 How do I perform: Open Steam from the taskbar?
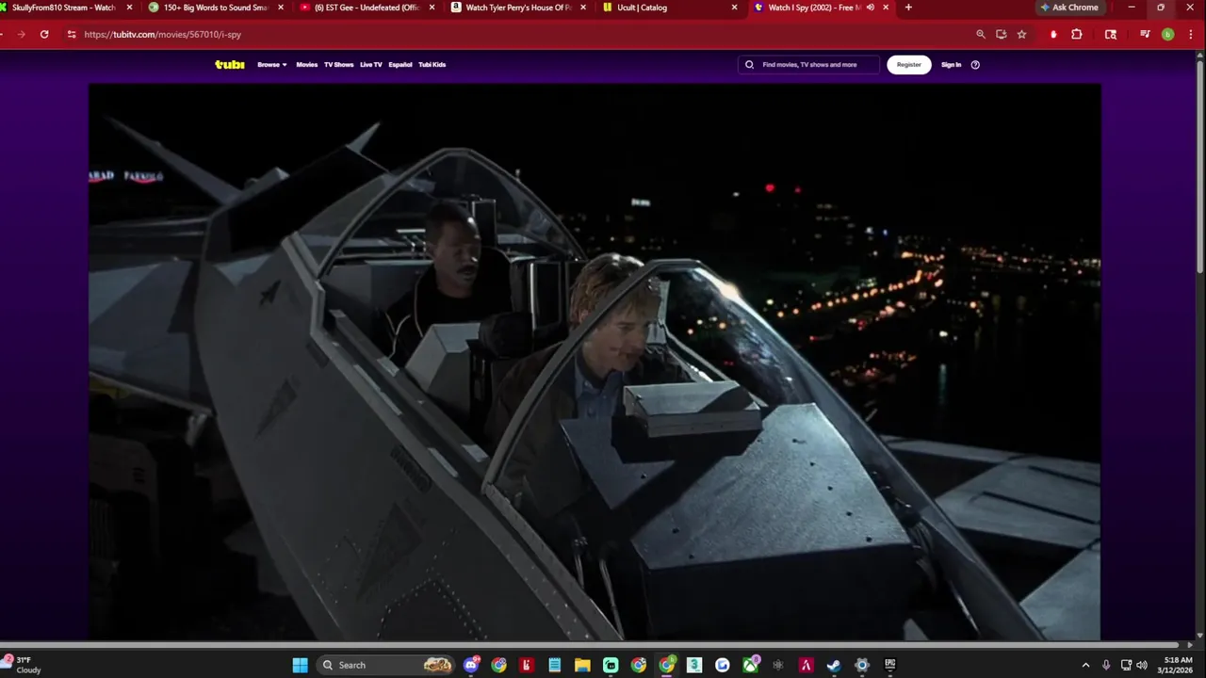tap(834, 665)
